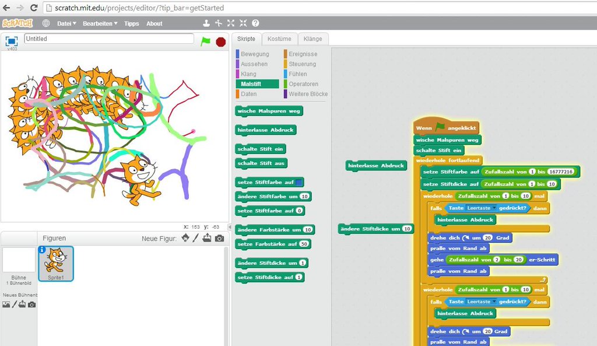Take a new backdrop from camera
Image resolution: width=597 pixels, height=346 pixels.
point(32,305)
